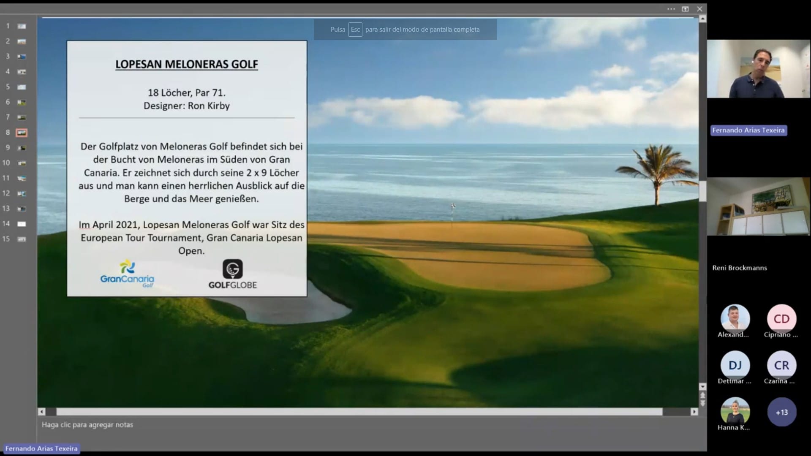This screenshot has height=456, width=811.
Task: Click the LOPESAN MELONERAS GOLF slide title
Action: point(187,64)
